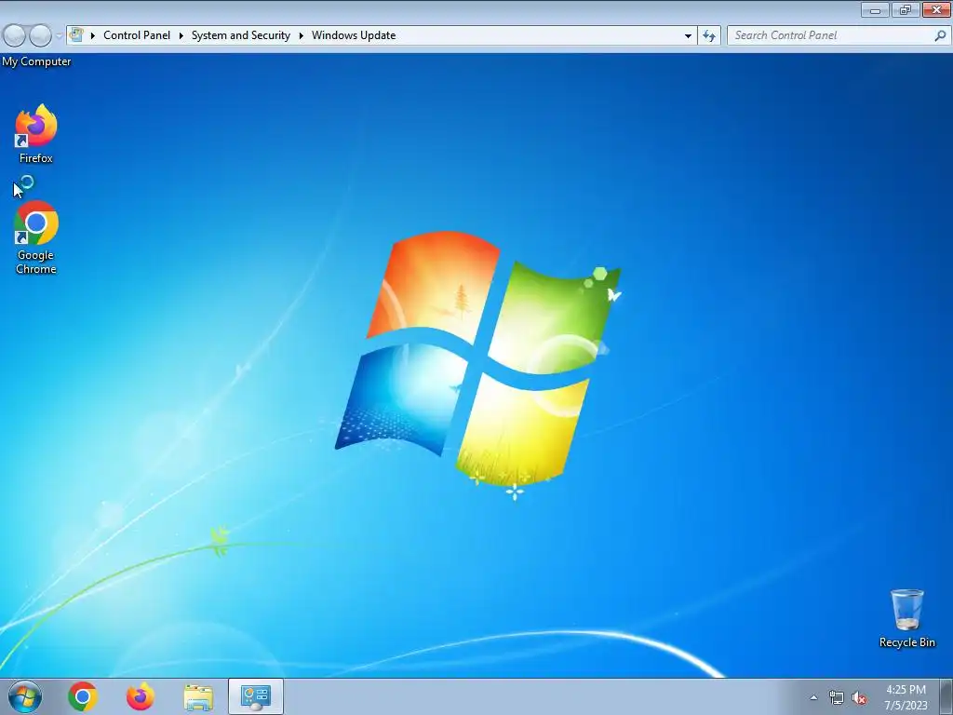This screenshot has width=953, height=715.
Task: Open the clock showing 4:25 PM
Action: [906, 697]
